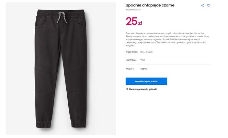Add product to favorites with heart icon

coord(209,5)
